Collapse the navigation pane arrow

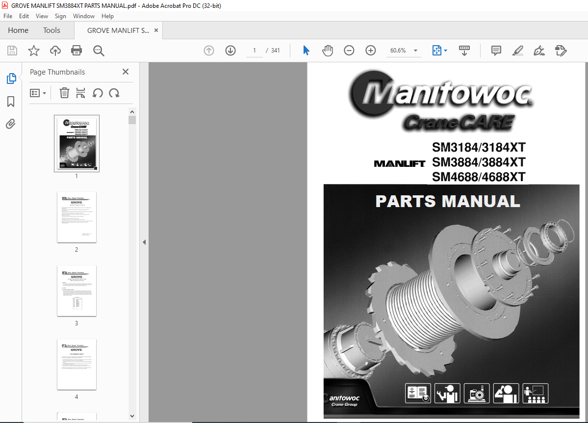click(144, 242)
